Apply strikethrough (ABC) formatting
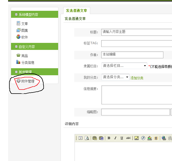Image resolution: width=172 pixels, height=161 pixels. click(128, 138)
